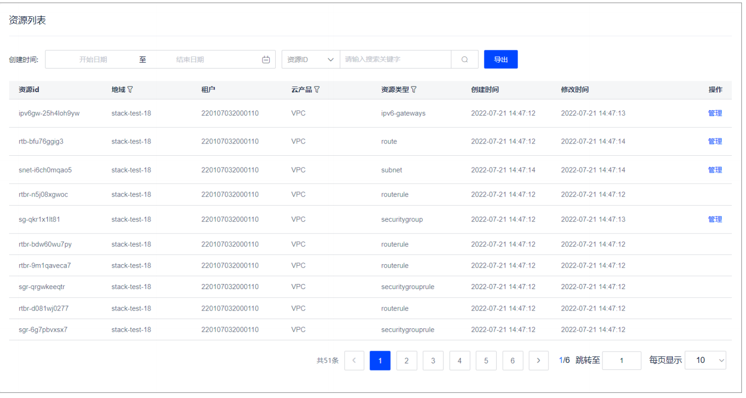Click the 资源id column header
Screen dimensions: 746x398
[x=29, y=90]
